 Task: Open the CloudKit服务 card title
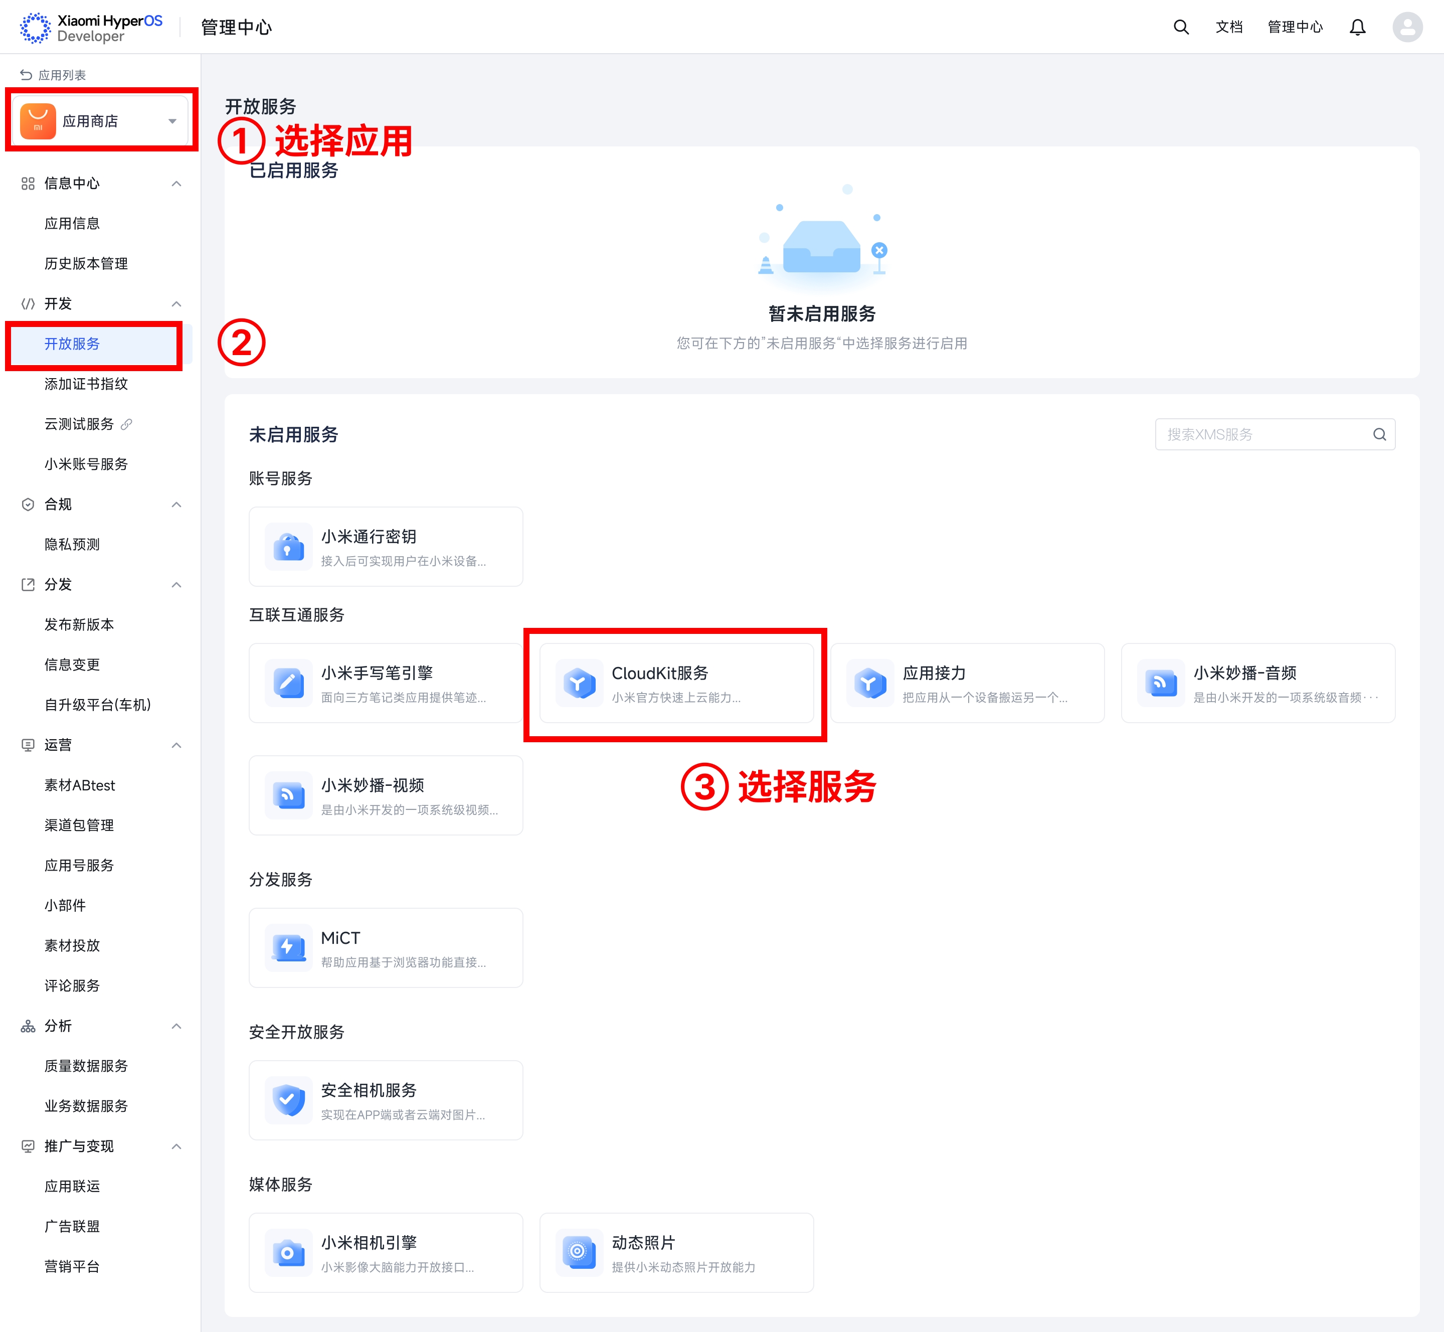click(660, 673)
